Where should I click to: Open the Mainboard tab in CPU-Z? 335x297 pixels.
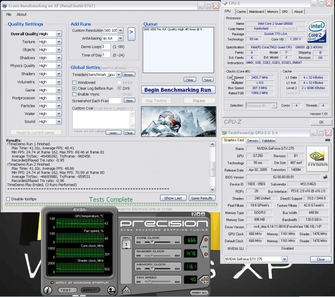[256, 11]
